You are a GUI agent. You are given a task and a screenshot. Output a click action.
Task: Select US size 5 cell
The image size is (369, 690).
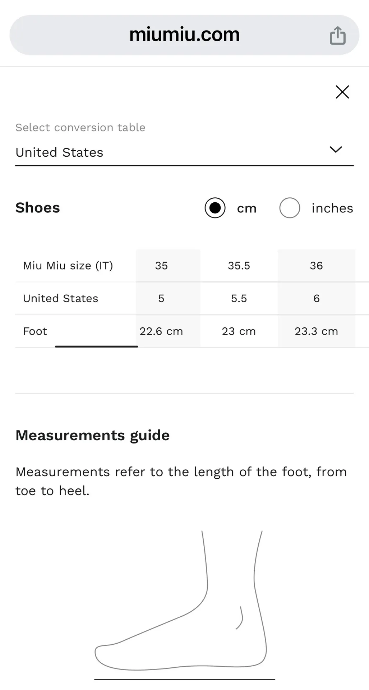pos(161,298)
